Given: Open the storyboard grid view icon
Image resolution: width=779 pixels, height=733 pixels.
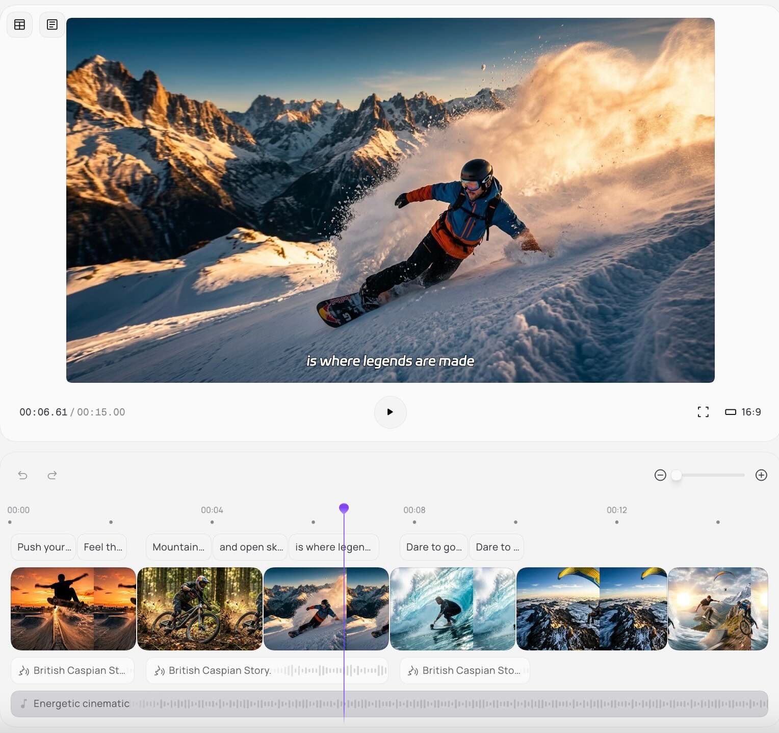Looking at the screenshot, I should click(x=19, y=24).
